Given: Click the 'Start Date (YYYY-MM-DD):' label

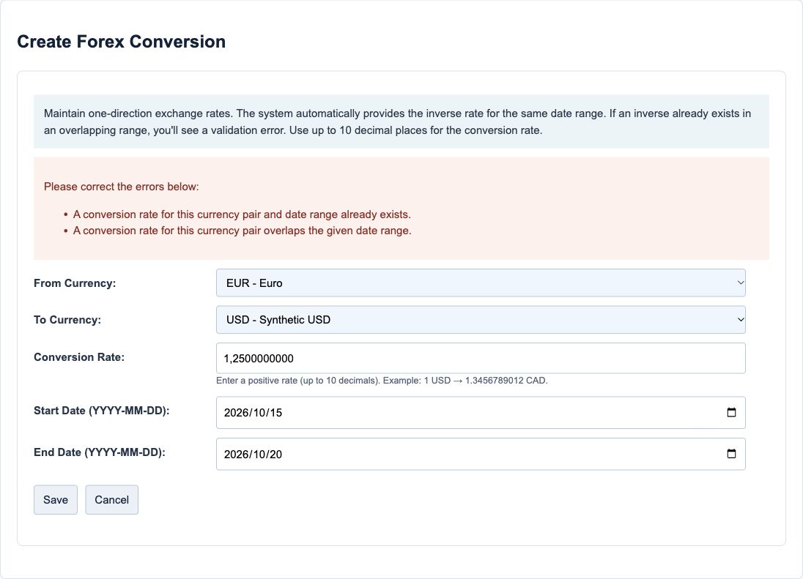Looking at the screenshot, I should (x=101, y=411).
